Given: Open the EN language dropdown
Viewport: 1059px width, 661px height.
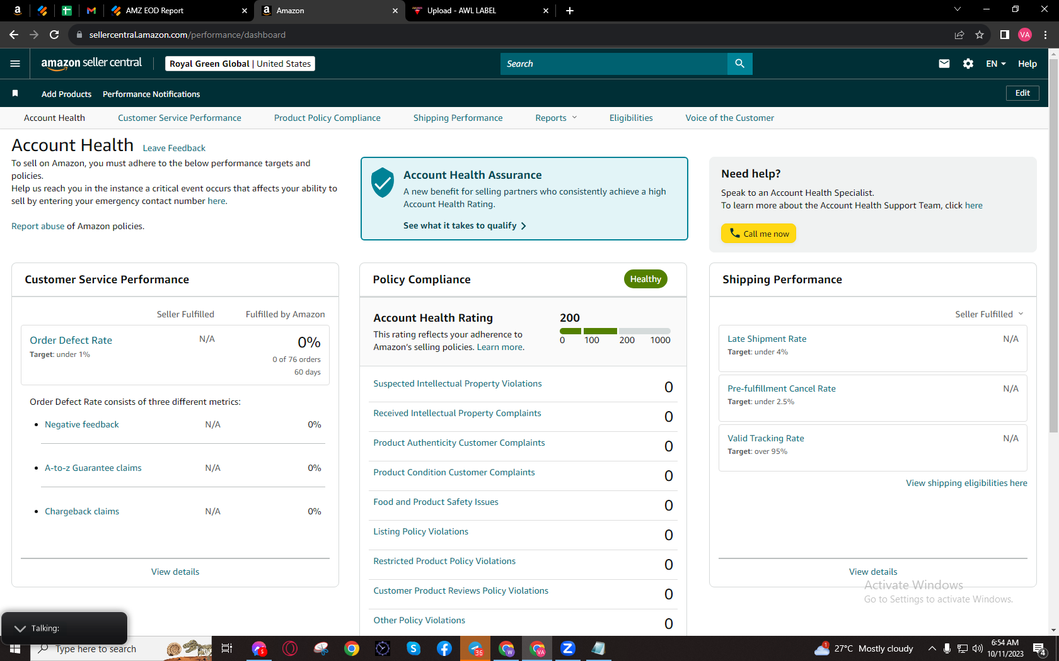Looking at the screenshot, I should tap(996, 64).
